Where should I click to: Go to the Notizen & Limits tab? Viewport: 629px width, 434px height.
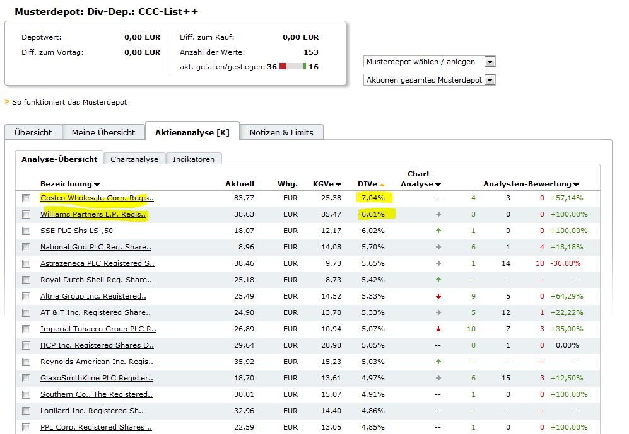281,132
